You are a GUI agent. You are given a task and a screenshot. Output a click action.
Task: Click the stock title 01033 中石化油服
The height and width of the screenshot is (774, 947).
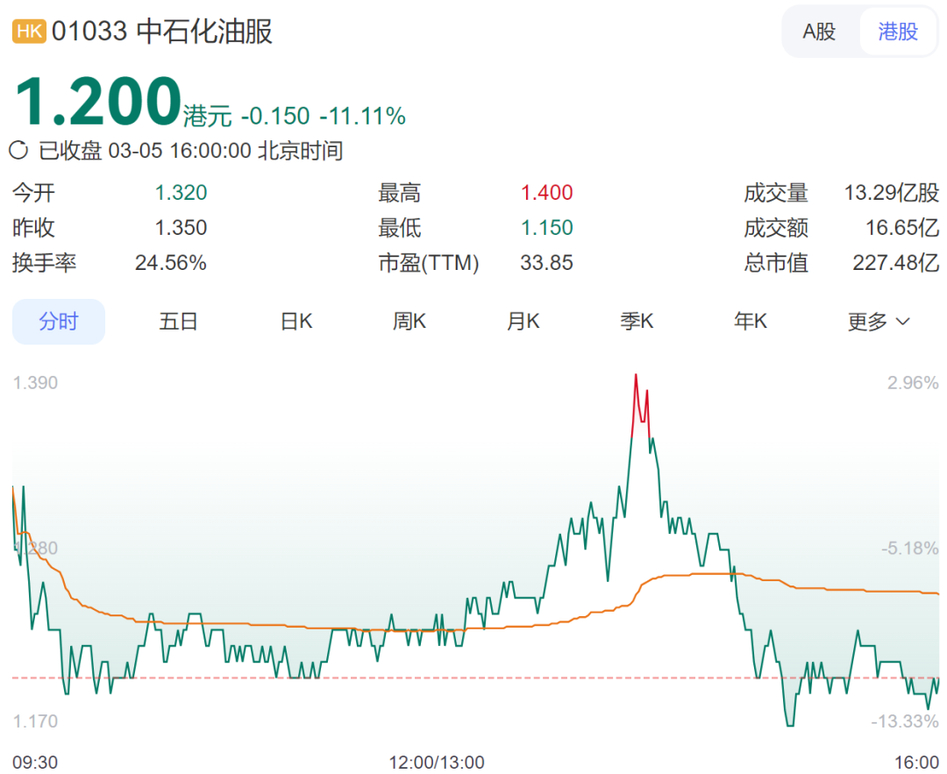point(162,32)
